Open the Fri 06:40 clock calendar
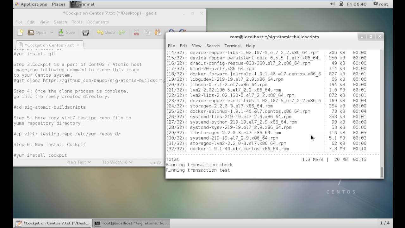 [357, 4]
